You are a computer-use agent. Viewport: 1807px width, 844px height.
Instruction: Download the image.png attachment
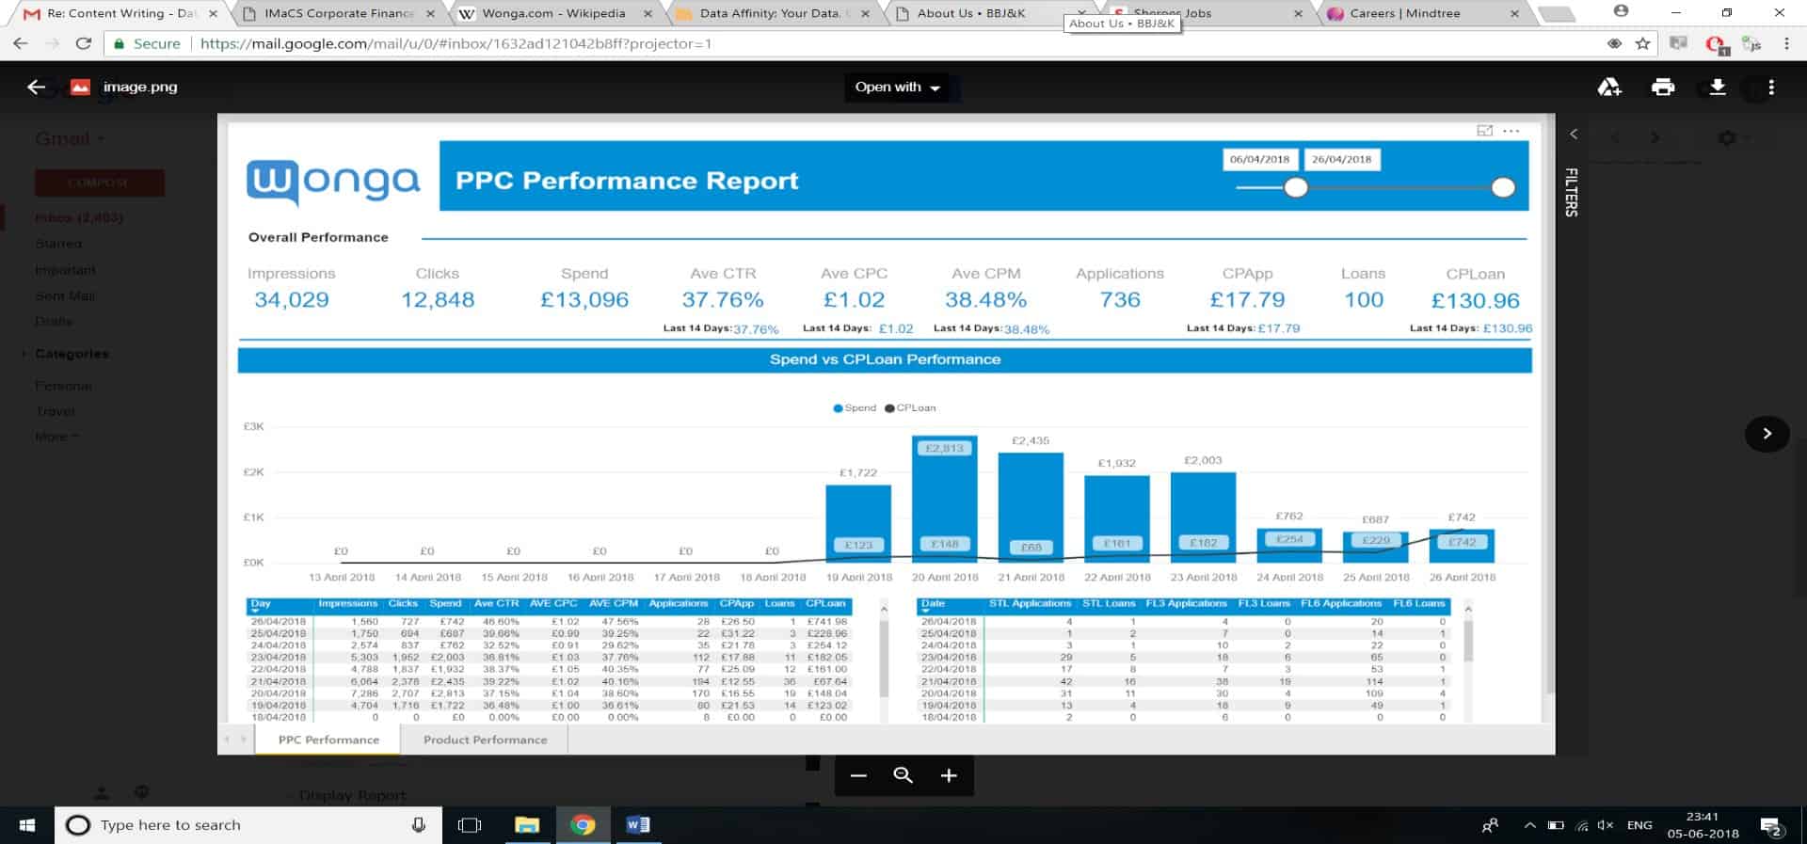click(x=1718, y=87)
